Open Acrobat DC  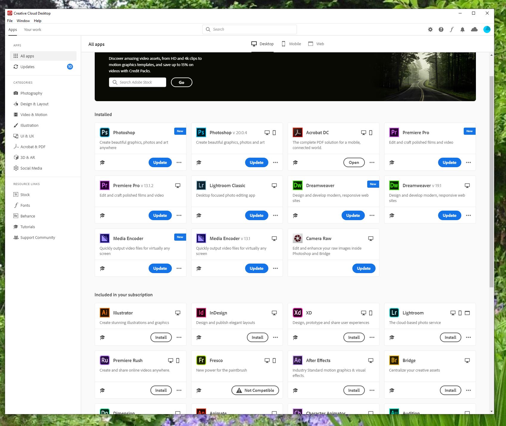coord(354,162)
